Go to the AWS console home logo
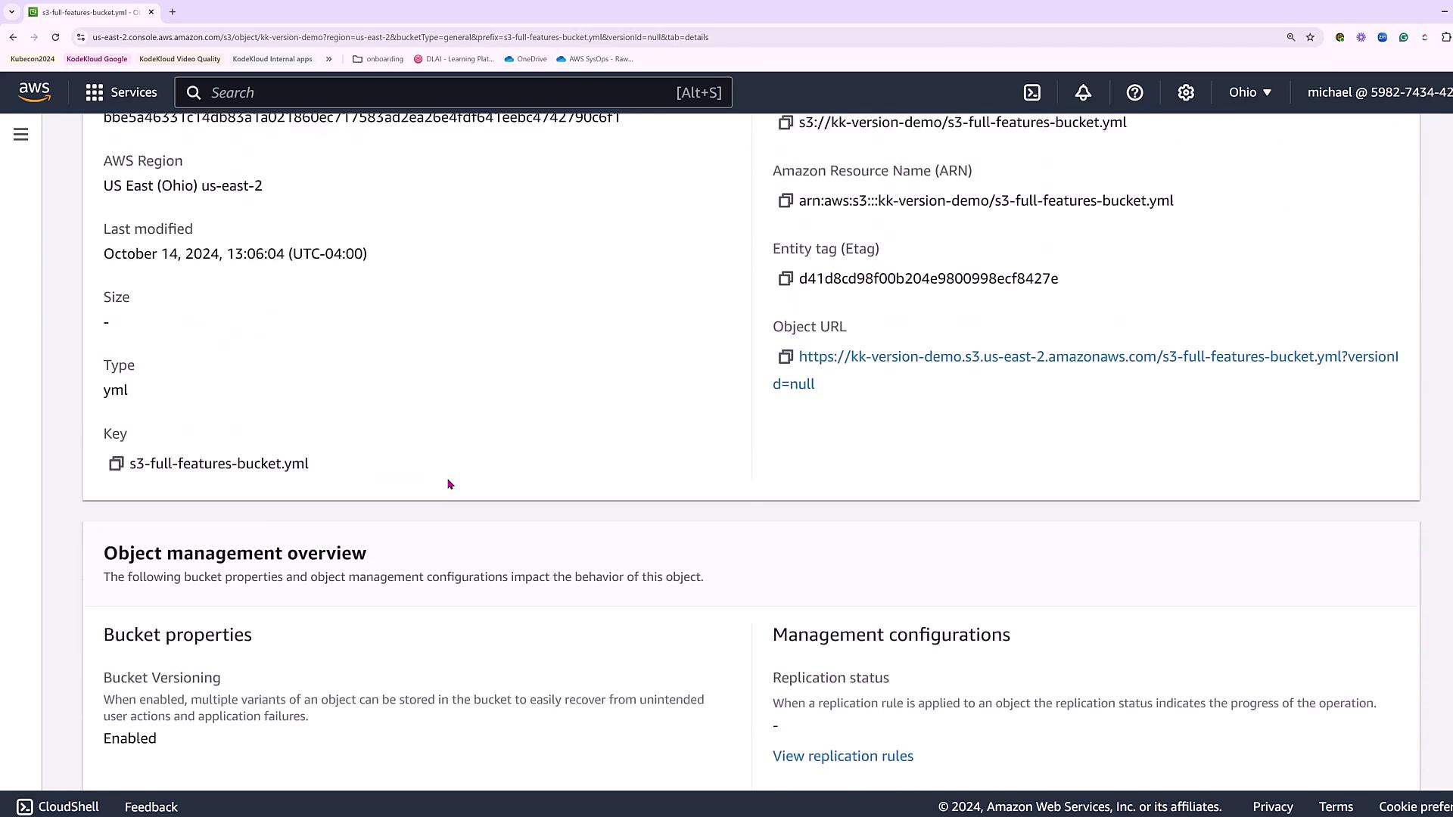The image size is (1453, 817). 35,92
